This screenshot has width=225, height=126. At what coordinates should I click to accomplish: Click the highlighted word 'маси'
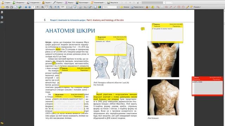click(x=58, y=49)
